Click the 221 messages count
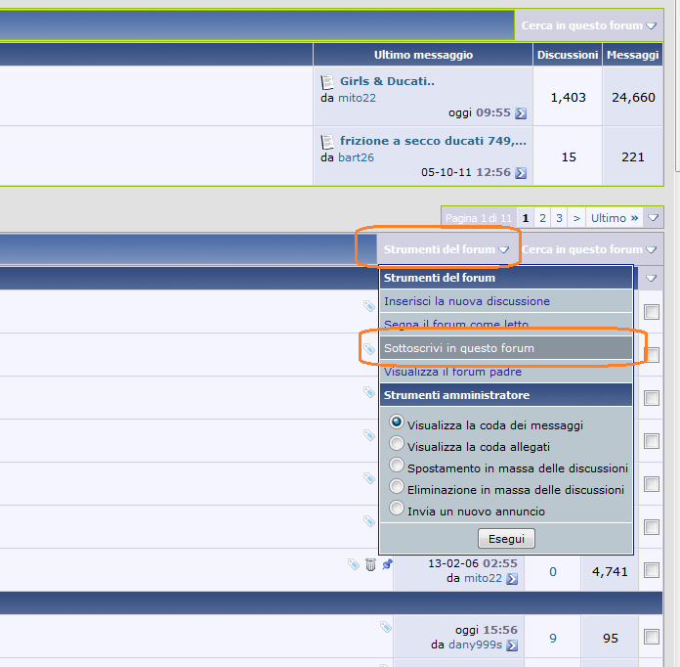680x667 pixels. (x=633, y=156)
